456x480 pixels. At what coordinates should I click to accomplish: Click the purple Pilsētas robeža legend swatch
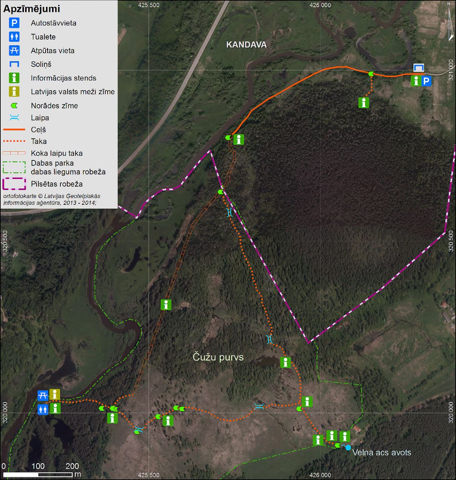tap(15, 184)
